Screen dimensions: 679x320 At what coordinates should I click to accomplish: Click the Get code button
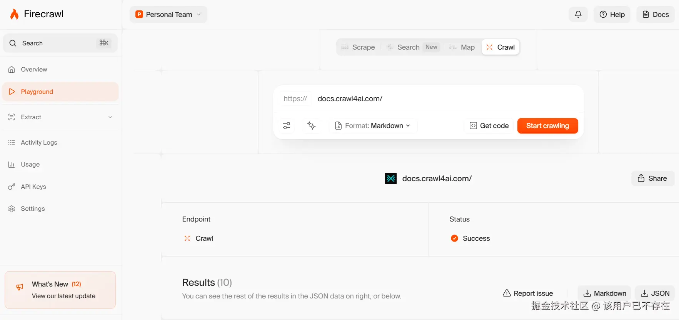[x=489, y=126]
